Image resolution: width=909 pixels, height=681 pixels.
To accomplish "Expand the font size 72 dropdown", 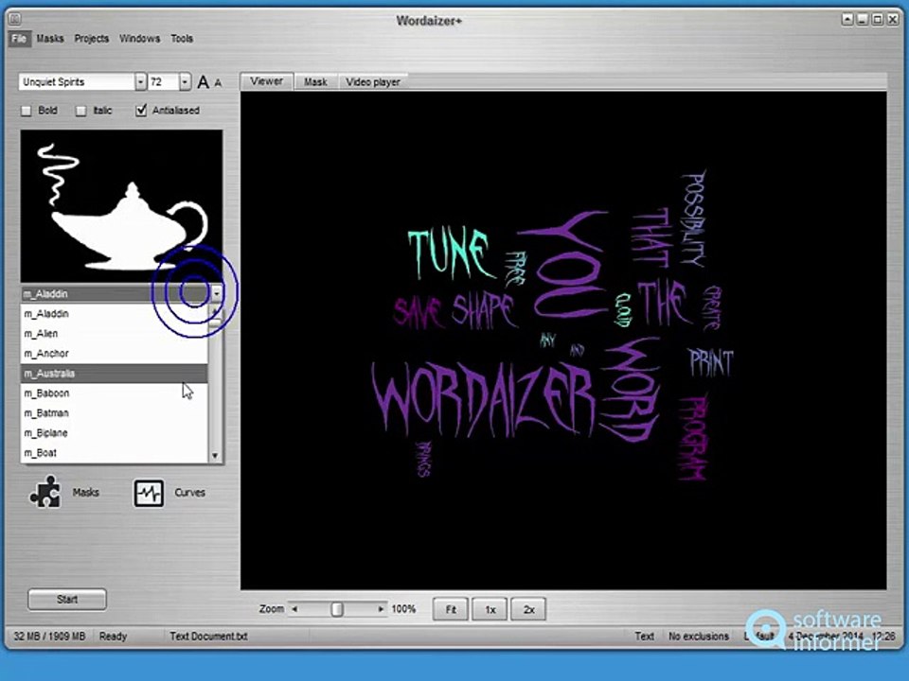I will point(185,82).
